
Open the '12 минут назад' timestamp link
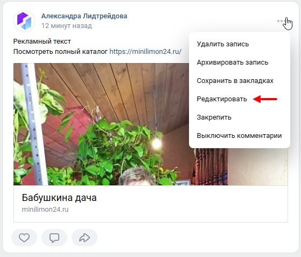click(x=67, y=26)
